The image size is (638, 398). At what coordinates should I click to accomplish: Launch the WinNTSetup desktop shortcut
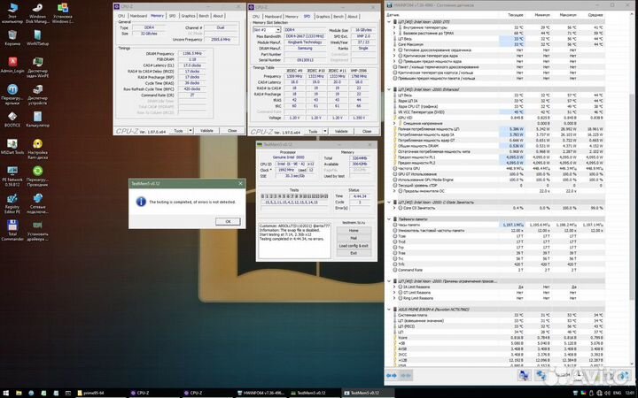(x=37, y=37)
